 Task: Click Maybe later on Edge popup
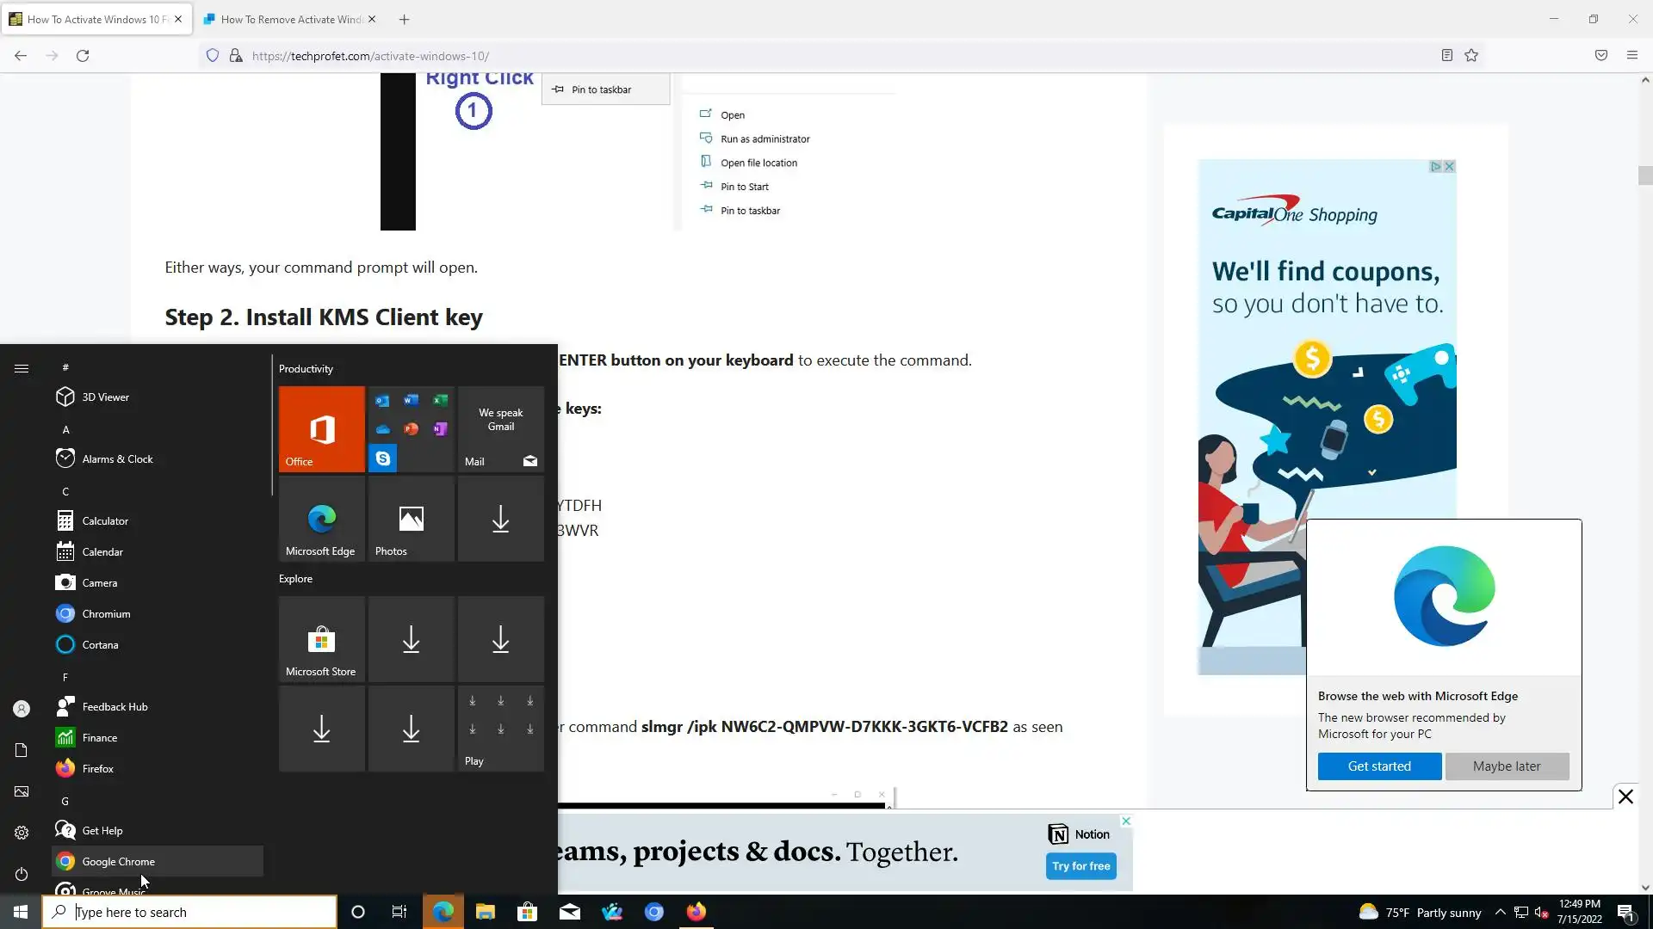[x=1506, y=766]
